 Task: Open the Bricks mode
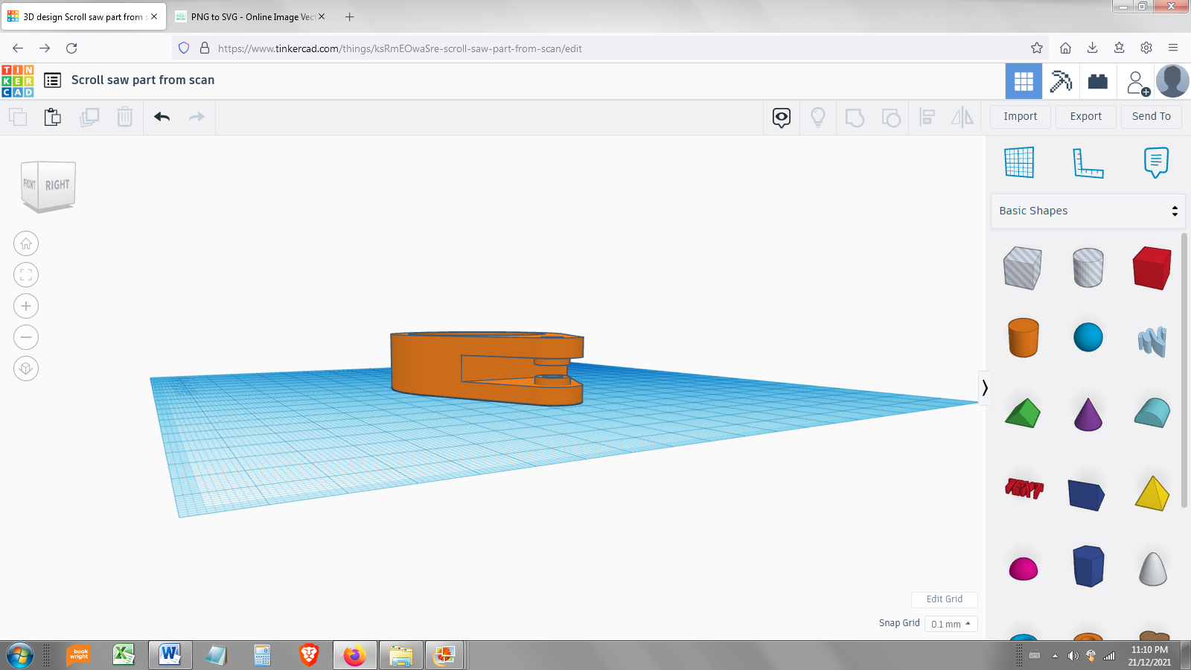[x=1098, y=81]
